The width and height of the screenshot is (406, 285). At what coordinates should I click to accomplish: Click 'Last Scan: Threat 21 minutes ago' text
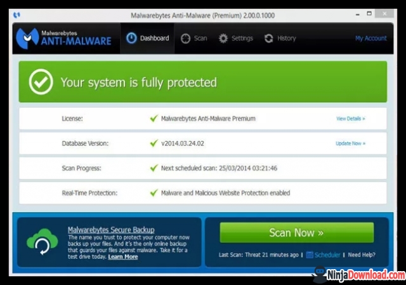click(259, 255)
